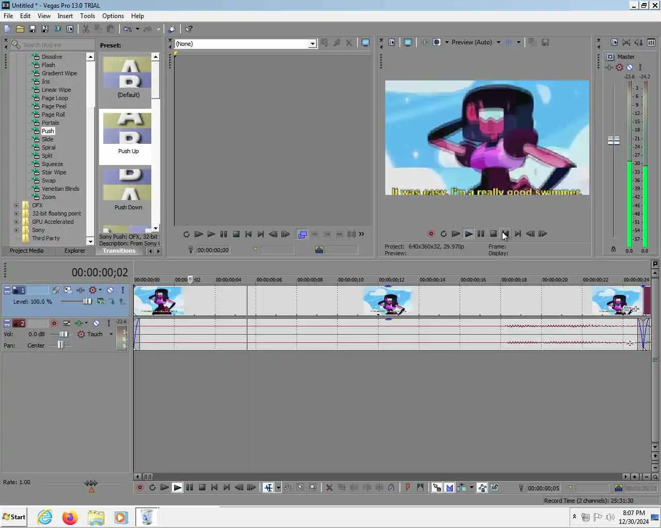The image size is (661, 528).
Task: Click Project Video Properties icon in preview
Action: coord(392,42)
